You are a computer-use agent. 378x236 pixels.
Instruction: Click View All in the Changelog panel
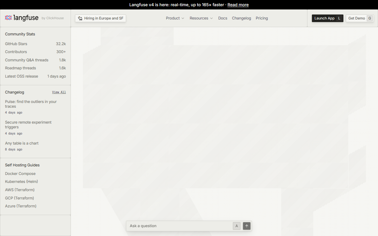pyautogui.click(x=59, y=92)
